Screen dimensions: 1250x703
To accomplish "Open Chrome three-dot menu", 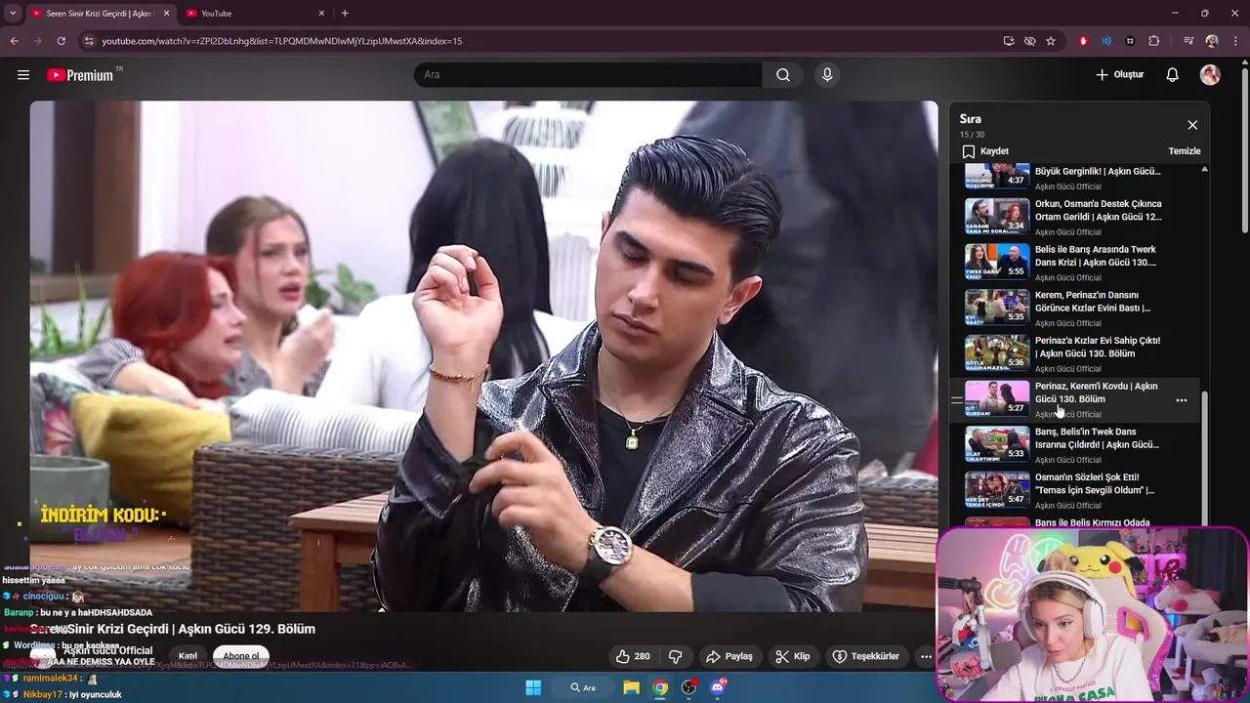I will tap(1235, 41).
